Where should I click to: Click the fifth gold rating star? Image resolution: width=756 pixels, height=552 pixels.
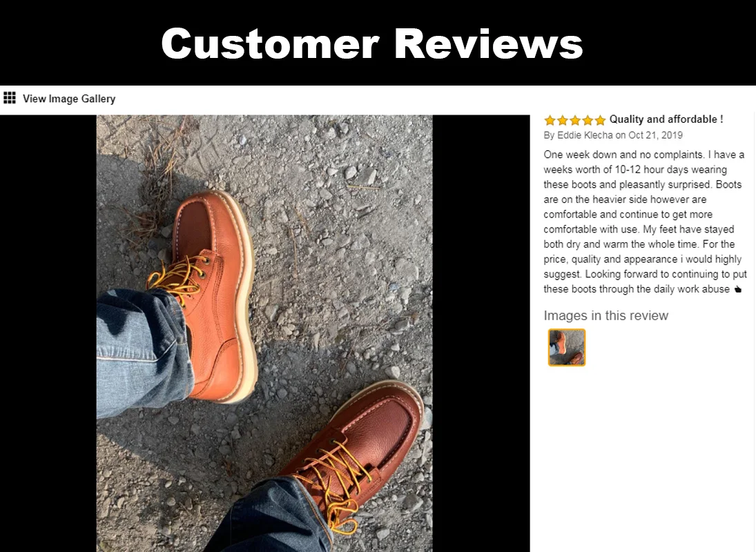pos(600,120)
